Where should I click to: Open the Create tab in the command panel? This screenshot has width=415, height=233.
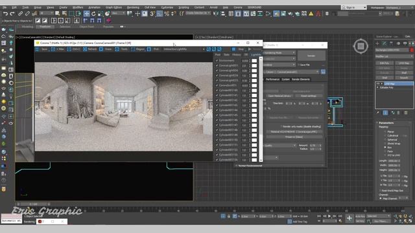tap(377, 43)
